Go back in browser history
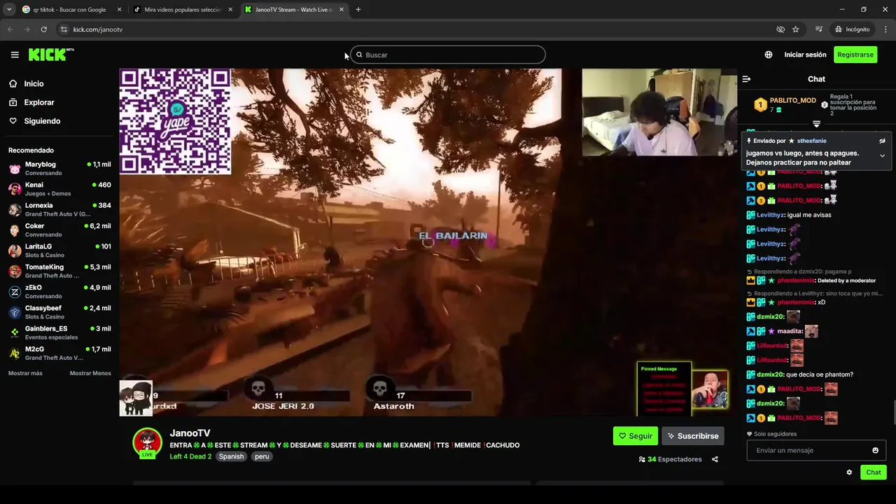Screen dimensions: 896x504 click(10, 29)
